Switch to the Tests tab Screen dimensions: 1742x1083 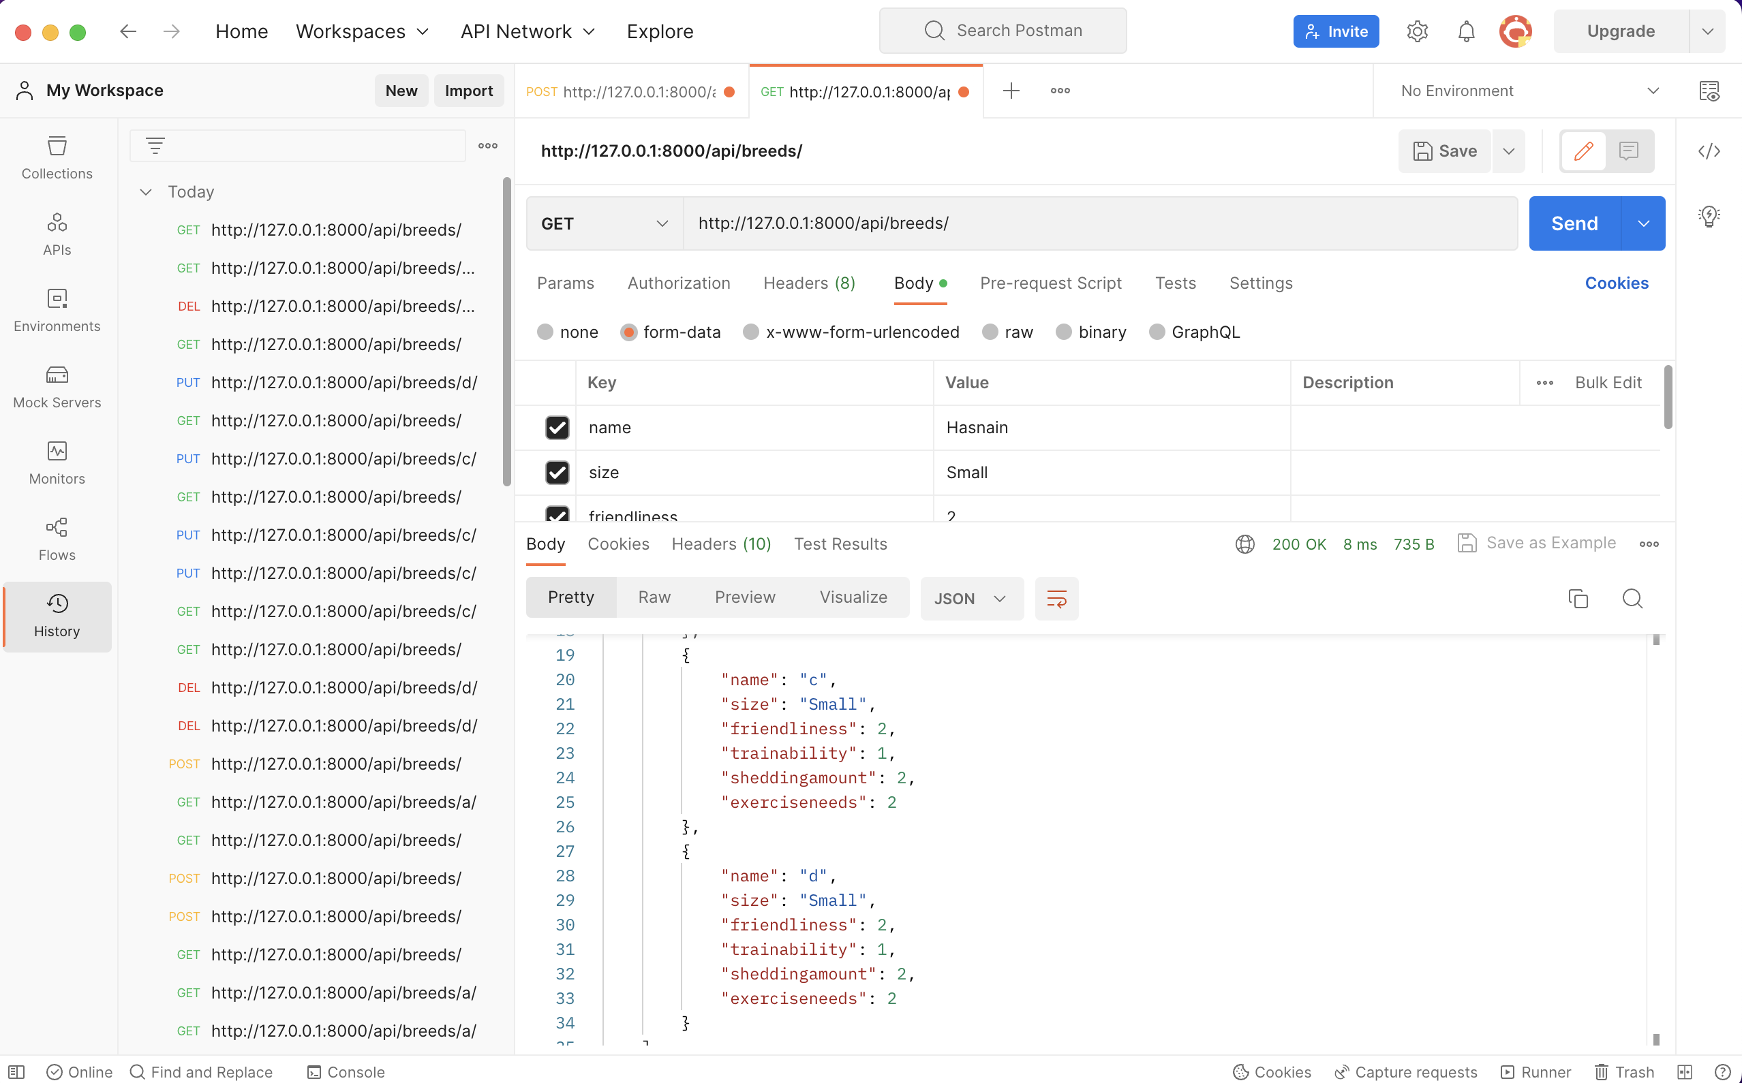point(1174,283)
